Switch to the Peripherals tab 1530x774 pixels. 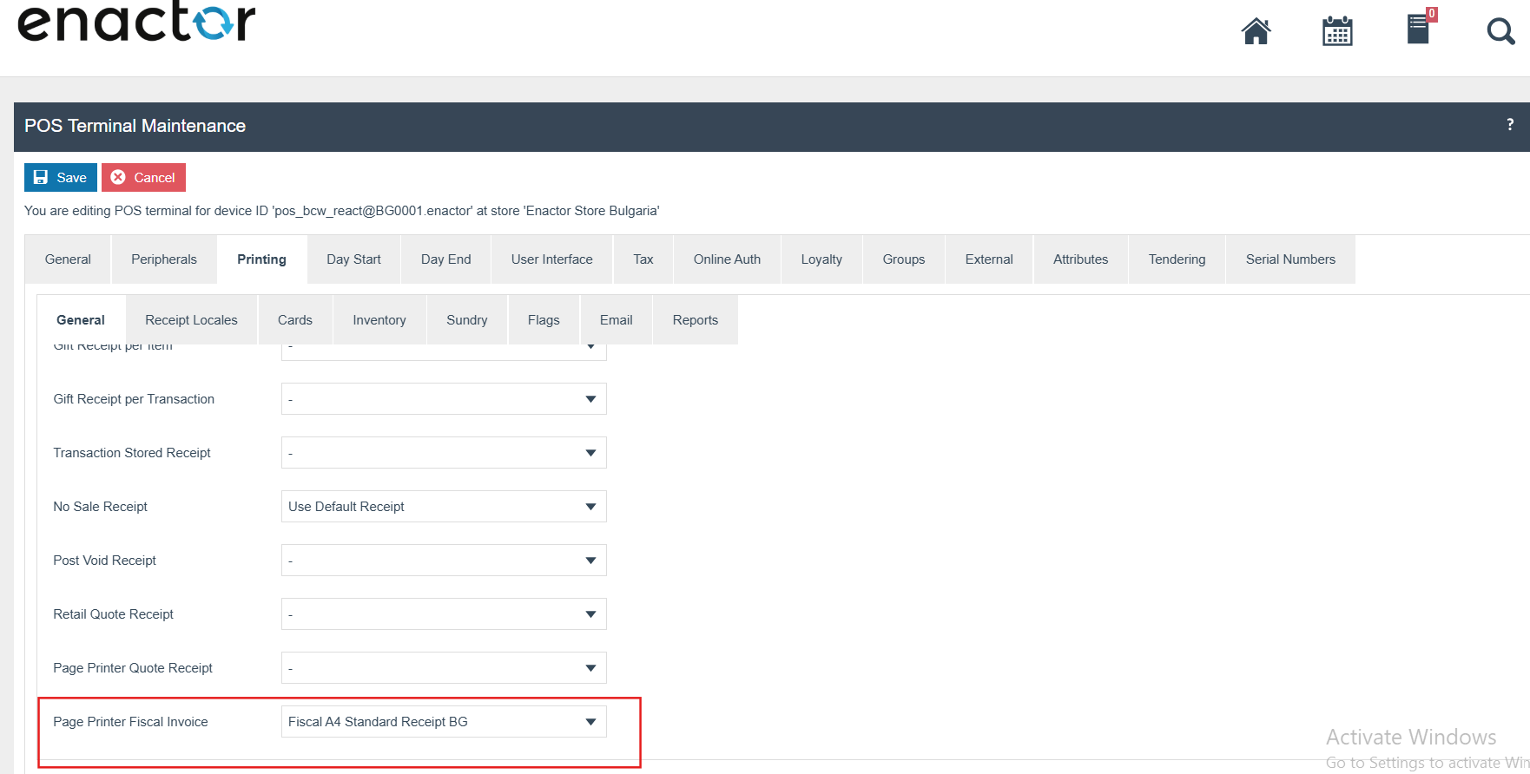coord(164,259)
